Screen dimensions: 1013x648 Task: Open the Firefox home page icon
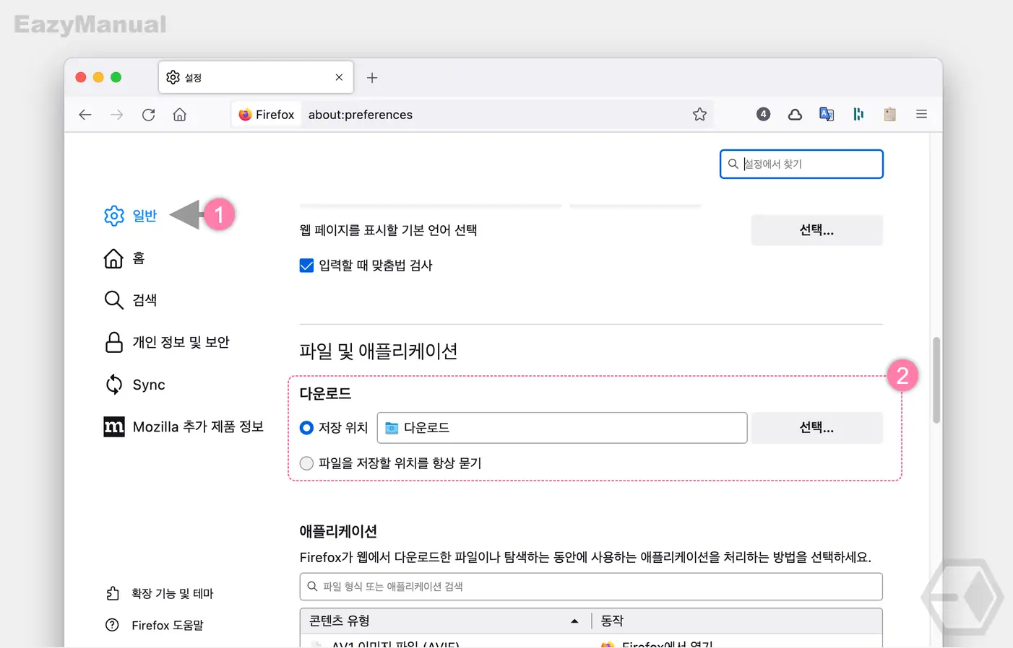(180, 115)
